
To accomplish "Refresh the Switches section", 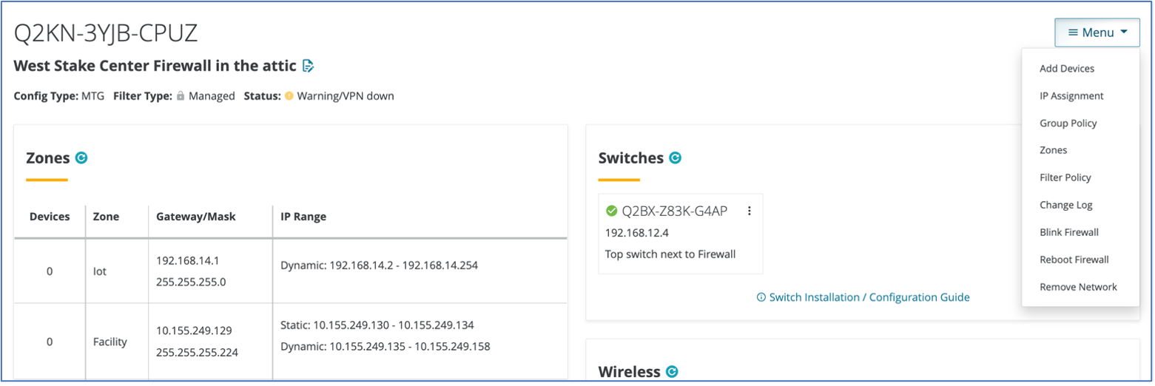I will point(675,158).
